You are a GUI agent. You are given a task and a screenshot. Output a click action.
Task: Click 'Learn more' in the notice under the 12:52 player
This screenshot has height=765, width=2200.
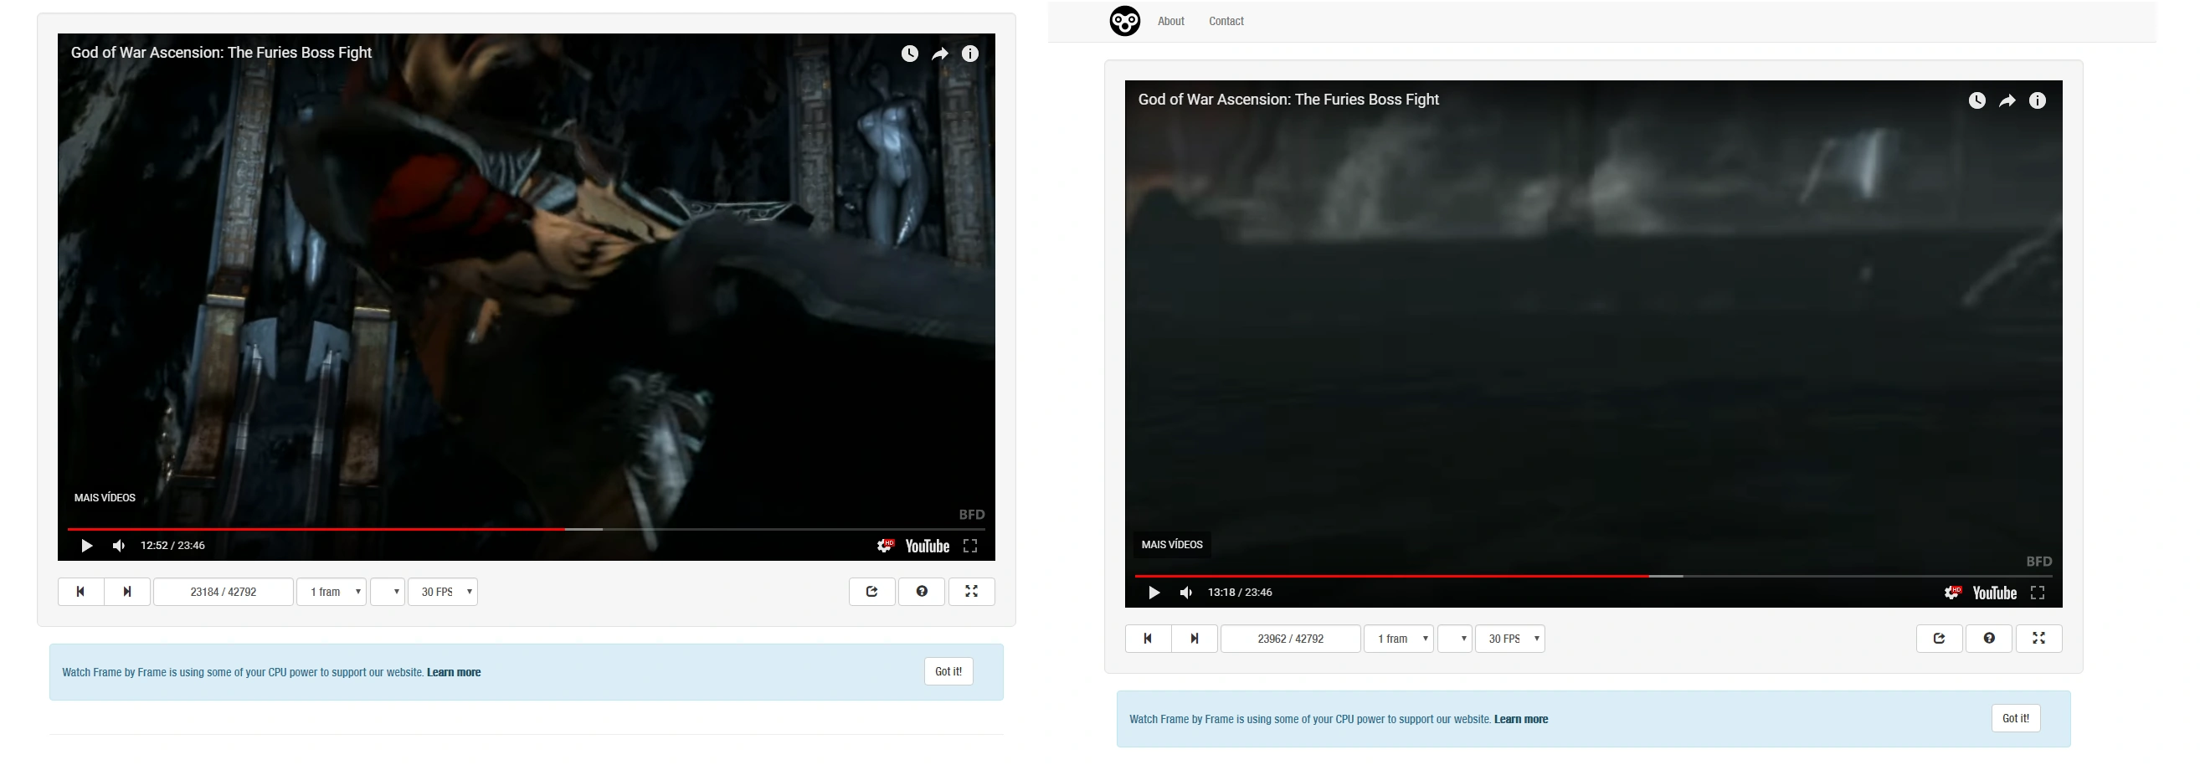(454, 673)
